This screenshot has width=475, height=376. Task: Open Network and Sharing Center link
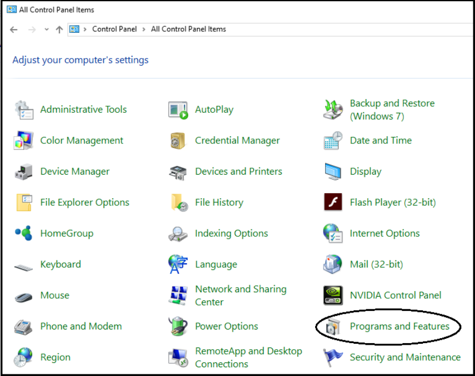tap(241, 296)
